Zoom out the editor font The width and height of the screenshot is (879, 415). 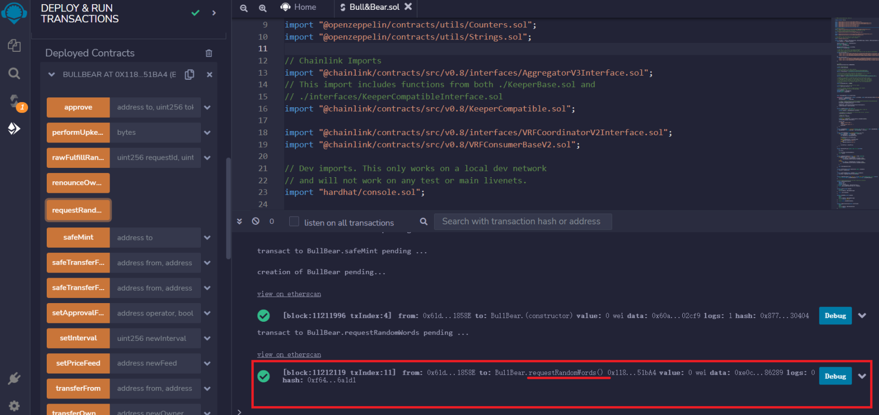click(244, 8)
